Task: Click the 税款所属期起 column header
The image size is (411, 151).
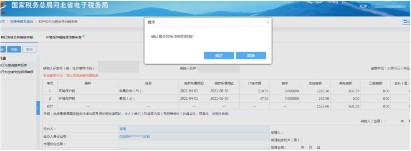Action: [194, 83]
